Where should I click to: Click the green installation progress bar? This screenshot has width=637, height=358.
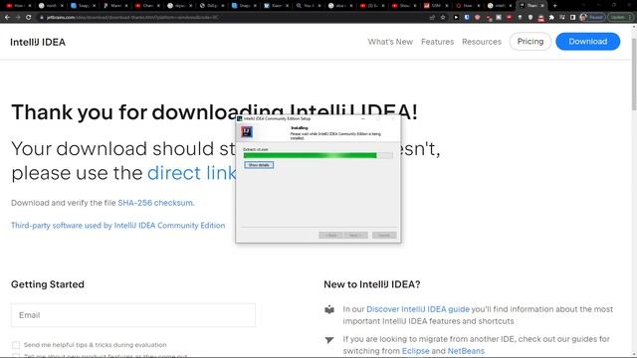318,155
